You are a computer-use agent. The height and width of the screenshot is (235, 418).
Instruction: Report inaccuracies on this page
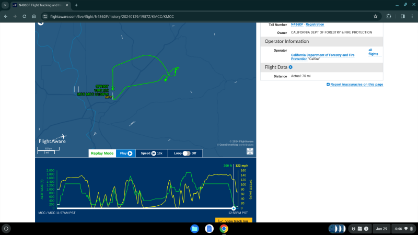[x=355, y=85]
